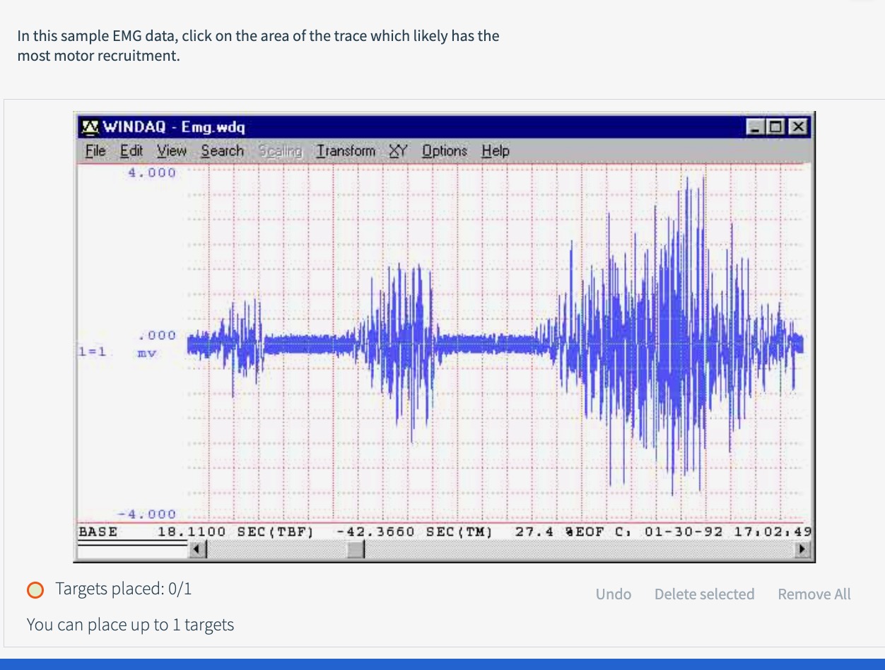This screenshot has width=885, height=670.
Task: Open the Help menu
Action: (x=494, y=151)
